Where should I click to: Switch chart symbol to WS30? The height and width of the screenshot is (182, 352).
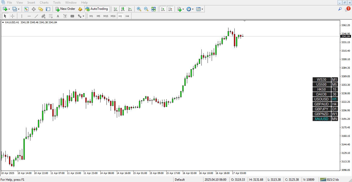[x=322, y=80]
